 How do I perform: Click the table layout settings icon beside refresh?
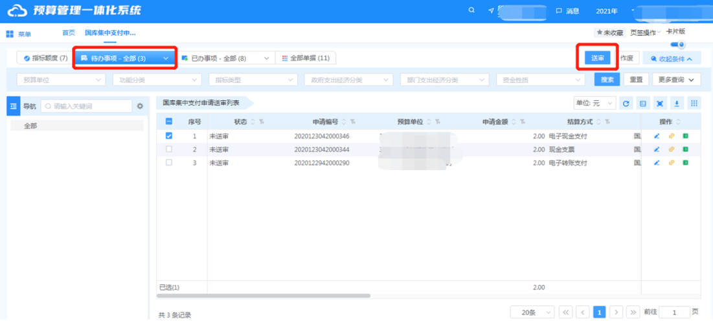pyautogui.click(x=643, y=103)
